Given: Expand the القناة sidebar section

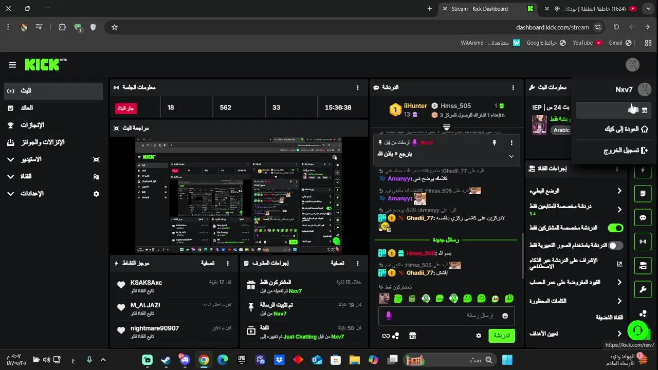Looking at the screenshot, I should click(10, 177).
